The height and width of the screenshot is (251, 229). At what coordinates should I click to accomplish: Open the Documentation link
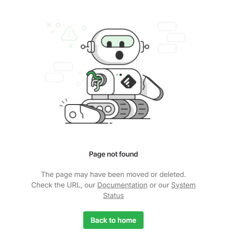122,185
